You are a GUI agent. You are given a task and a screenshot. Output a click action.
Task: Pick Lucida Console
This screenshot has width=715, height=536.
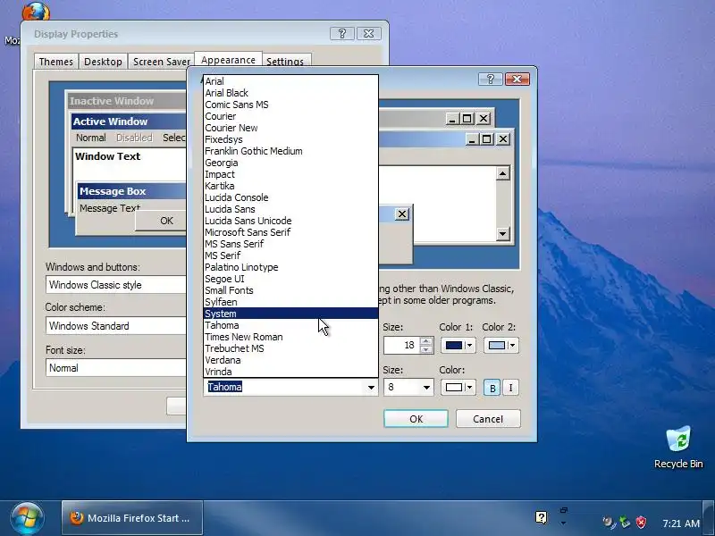(290, 197)
